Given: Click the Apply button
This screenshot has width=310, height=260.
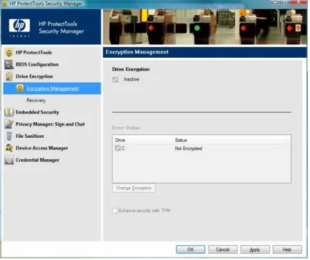Looking at the screenshot, I should tap(256, 250).
